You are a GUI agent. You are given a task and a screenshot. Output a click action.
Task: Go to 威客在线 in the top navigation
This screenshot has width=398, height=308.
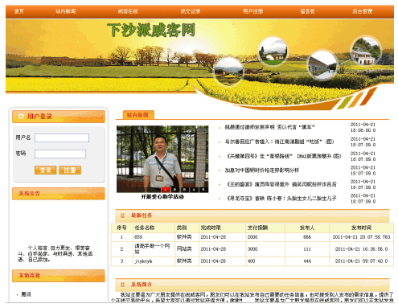pos(128,11)
